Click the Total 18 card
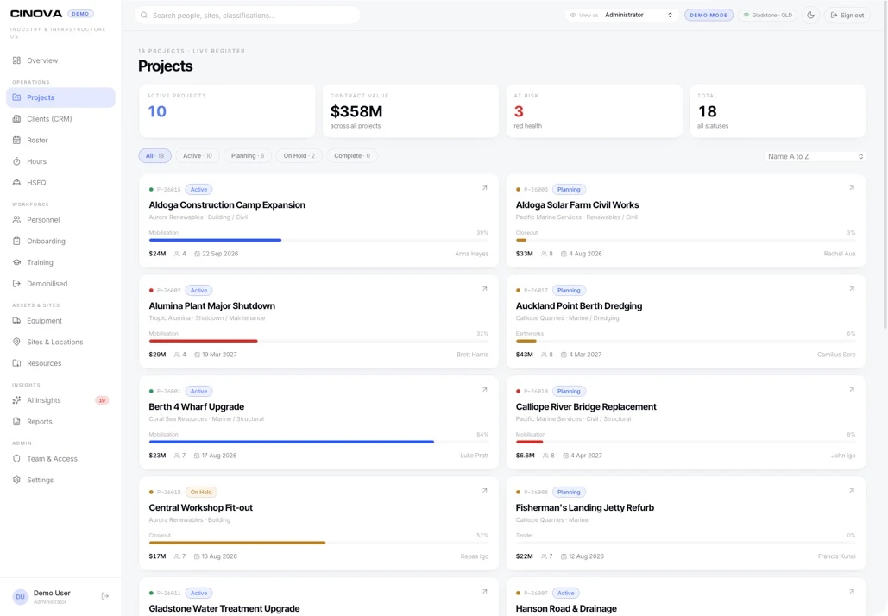 tap(778, 111)
